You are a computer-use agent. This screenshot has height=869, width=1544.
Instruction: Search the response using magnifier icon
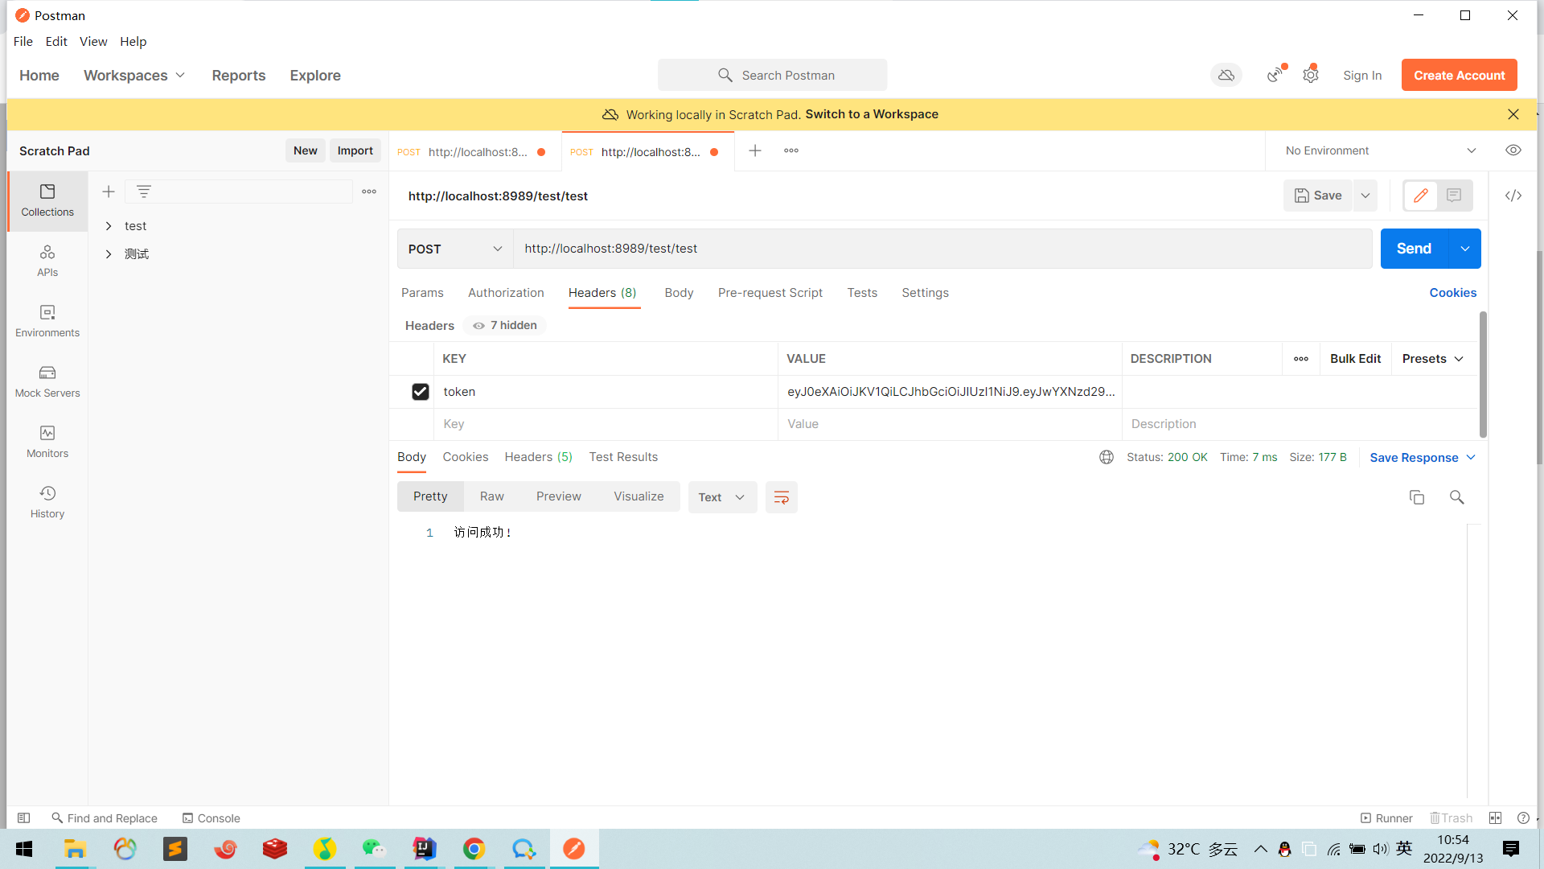[1456, 497]
